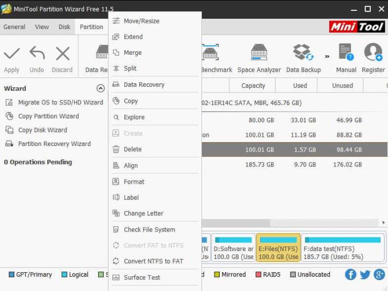The image size is (388, 291).
Task: Select the E:Files(NTFS) partition block
Action: [x=278, y=248]
